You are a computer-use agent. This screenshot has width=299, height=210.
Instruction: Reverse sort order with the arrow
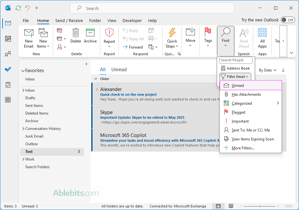[283, 70]
